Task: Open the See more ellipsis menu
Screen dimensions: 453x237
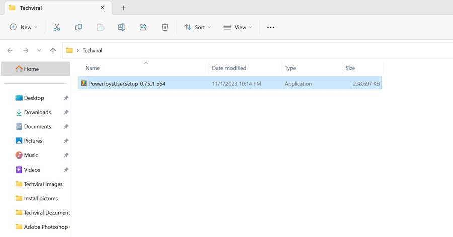Action: pos(271,27)
